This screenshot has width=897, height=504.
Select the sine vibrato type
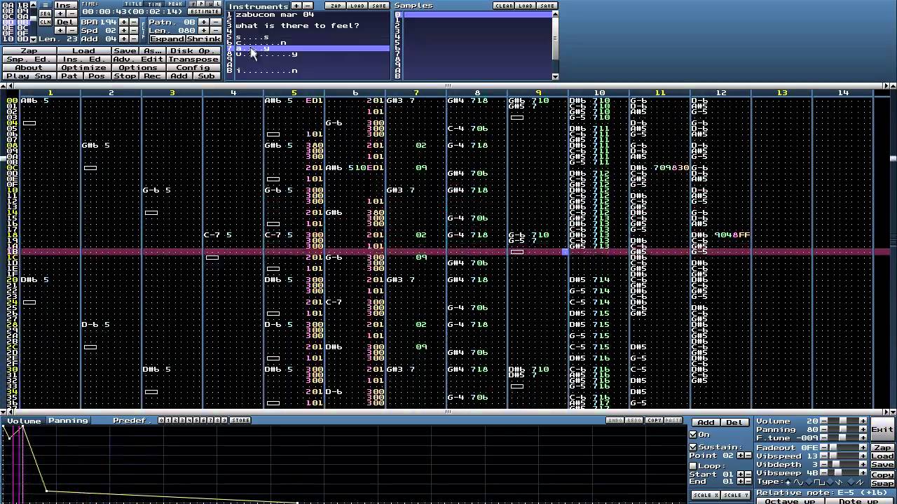click(x=793, y=482)
